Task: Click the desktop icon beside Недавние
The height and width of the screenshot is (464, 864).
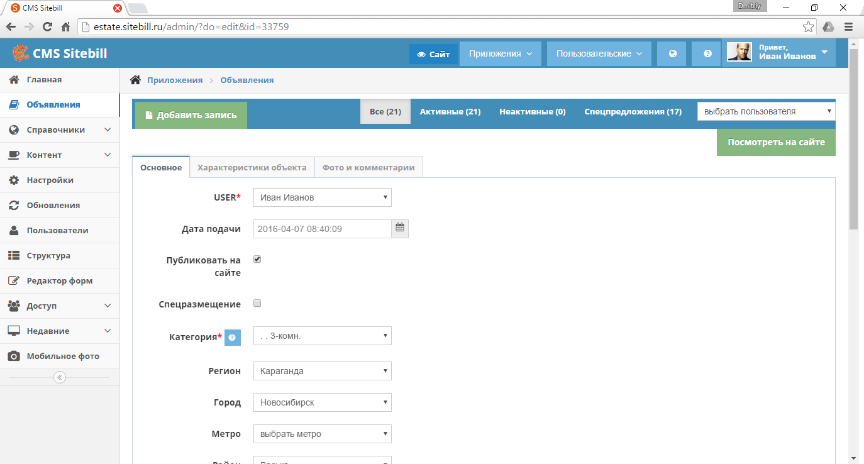Action: click(x=14, y=331)
